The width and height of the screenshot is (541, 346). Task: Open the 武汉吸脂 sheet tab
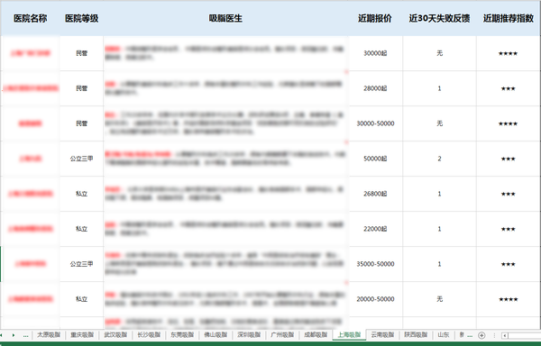[x=115, y=334]
